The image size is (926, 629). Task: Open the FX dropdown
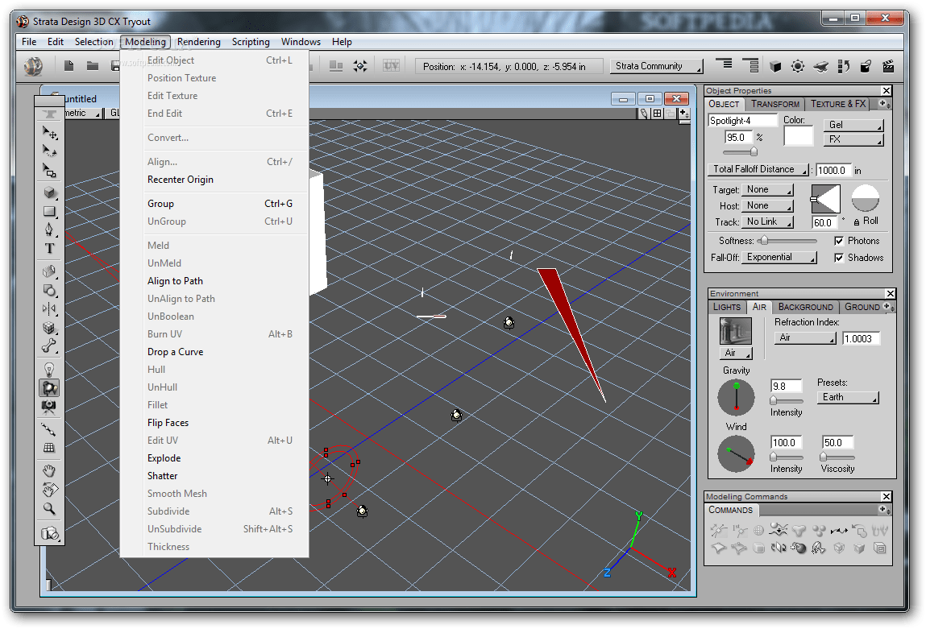pyautogui.click(x=853, y=139)
